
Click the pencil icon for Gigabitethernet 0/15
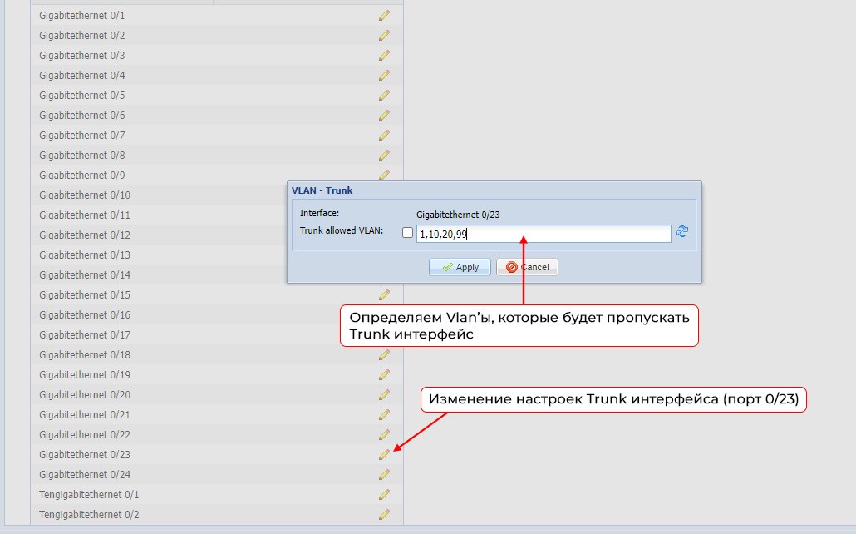tap(383, 294)
